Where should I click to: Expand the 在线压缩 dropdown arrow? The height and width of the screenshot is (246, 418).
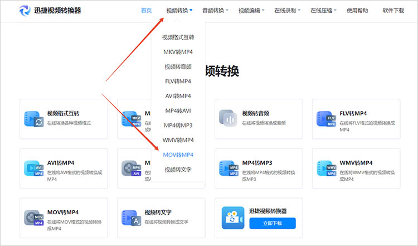pos(335,10)
